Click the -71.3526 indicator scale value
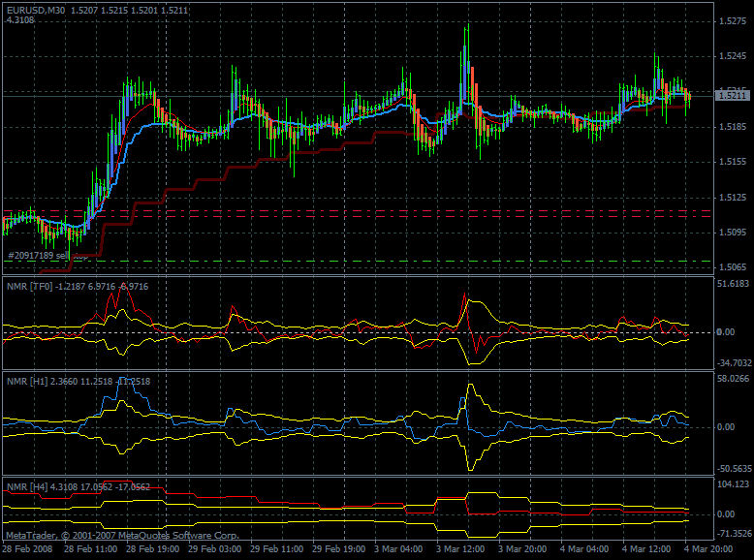This screenshot has width=754, height=560. click(735, 534)
